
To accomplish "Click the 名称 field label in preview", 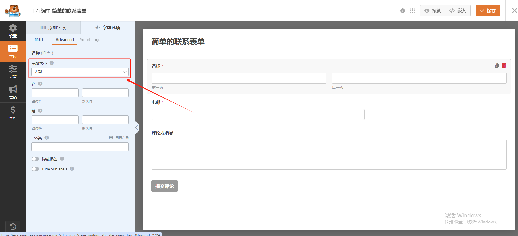I will tap(156, 66).
